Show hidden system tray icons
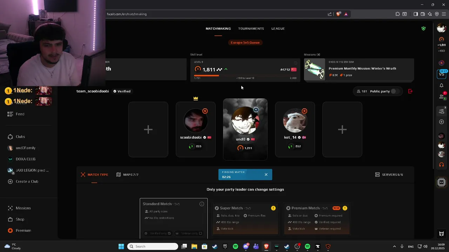Screen dimensions: 449x252 [394, 246]
